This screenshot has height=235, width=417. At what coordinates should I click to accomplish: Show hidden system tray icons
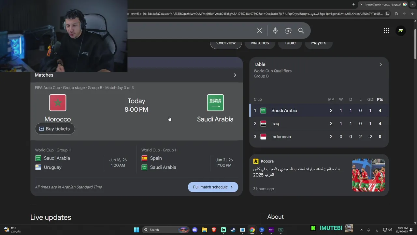pyautogui.click(x=361, y=230)
